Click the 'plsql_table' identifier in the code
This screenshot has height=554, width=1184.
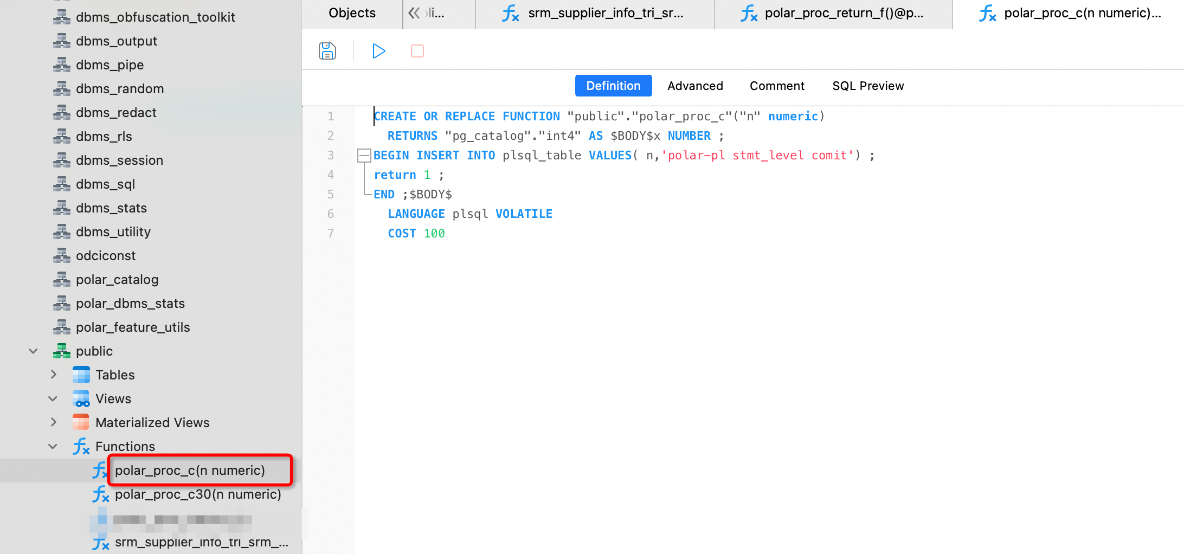point(542,156)
